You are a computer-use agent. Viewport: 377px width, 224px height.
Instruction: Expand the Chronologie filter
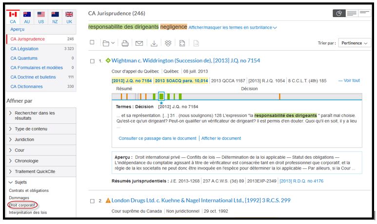point(41,161)
